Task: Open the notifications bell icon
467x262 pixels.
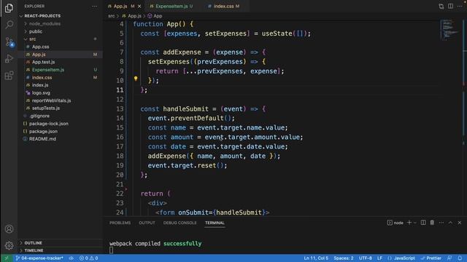Action: tap(460, 258)
